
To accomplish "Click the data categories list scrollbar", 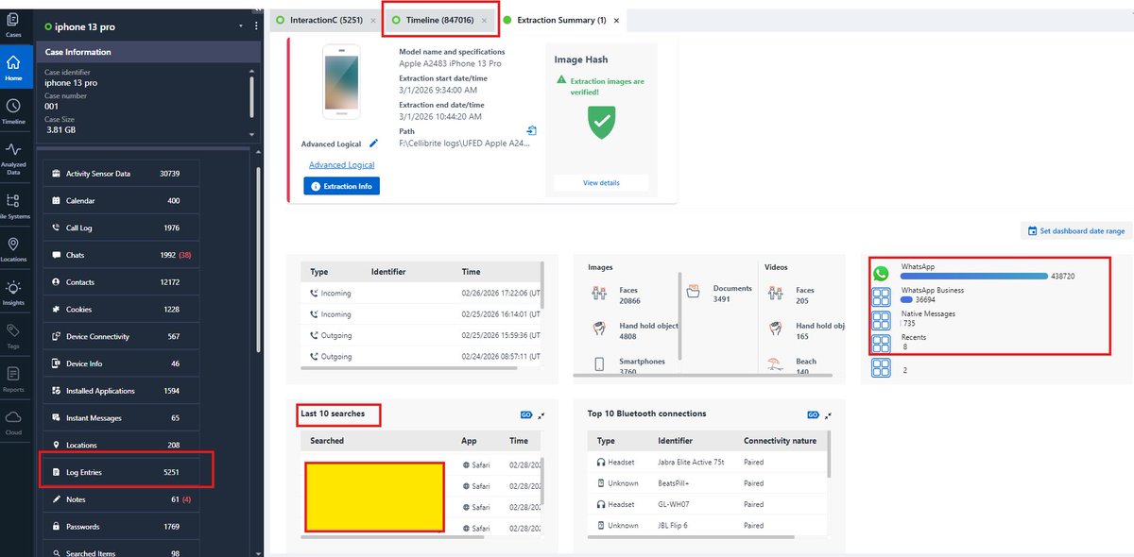I will click(x=257, y=261).
